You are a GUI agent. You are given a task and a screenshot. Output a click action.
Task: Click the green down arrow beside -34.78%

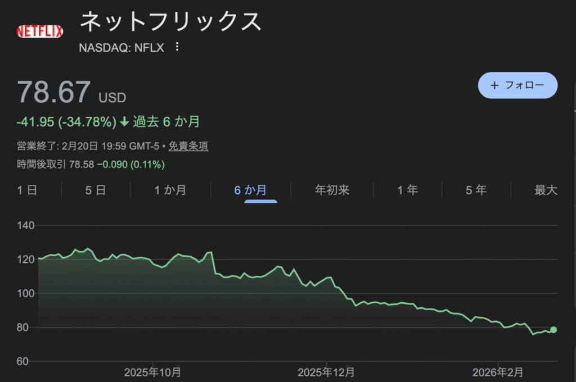coord(124,122)
